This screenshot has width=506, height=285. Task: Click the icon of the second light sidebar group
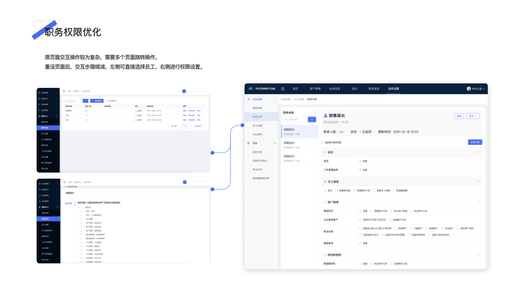coord(248,143)
